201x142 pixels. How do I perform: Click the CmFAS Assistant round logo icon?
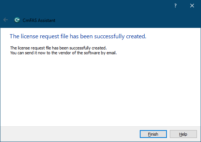coord(17,20)
